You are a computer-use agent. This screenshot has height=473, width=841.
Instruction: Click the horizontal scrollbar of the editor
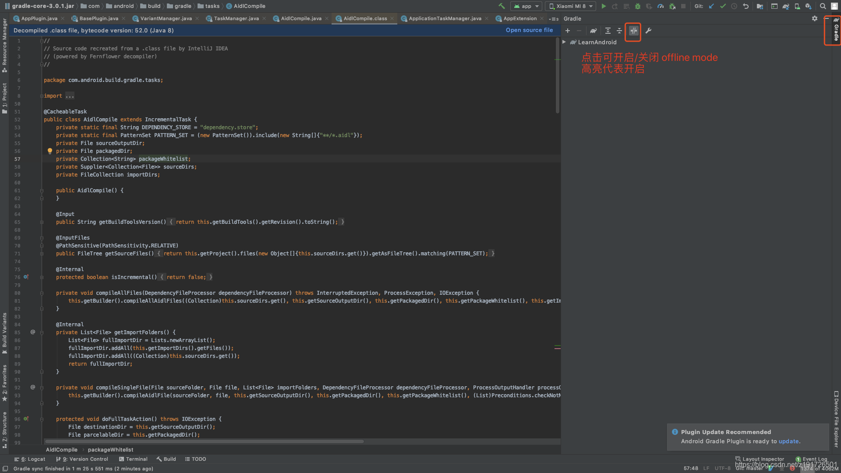click(204, 441)
